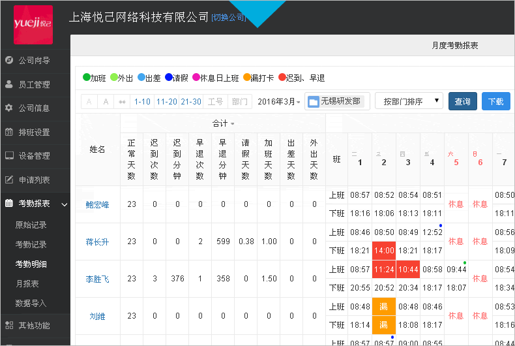515x346 pixels.
Task: Click the folder icon beside 无锡研发部
Action: click(314, 102)
